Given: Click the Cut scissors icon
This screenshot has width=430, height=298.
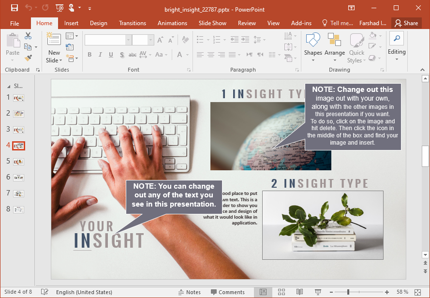Looking at the screenshot, I should [28, 36].
